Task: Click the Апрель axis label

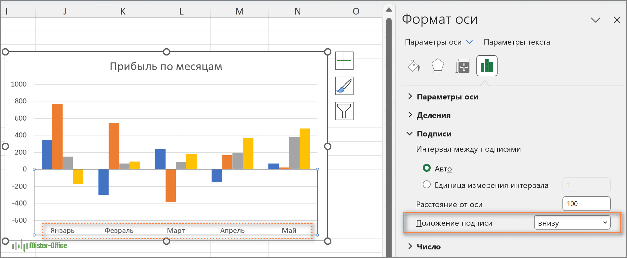Action: pyautogui.click(x=232, y=231)
